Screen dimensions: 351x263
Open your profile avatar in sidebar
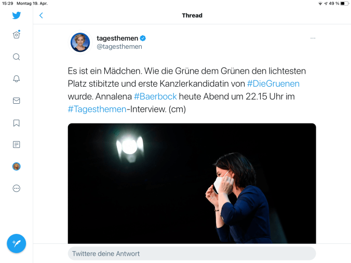click(x=17, y=167)
